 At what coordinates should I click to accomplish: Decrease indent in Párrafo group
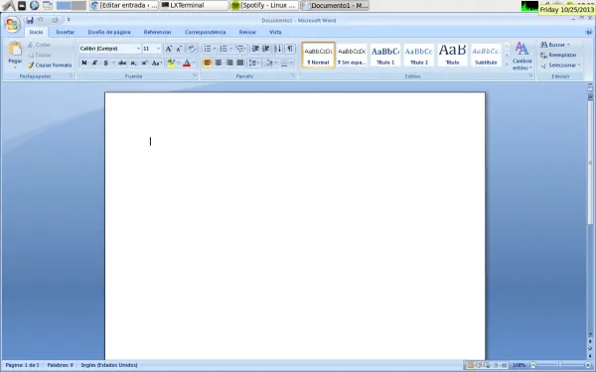click(255, 49)
